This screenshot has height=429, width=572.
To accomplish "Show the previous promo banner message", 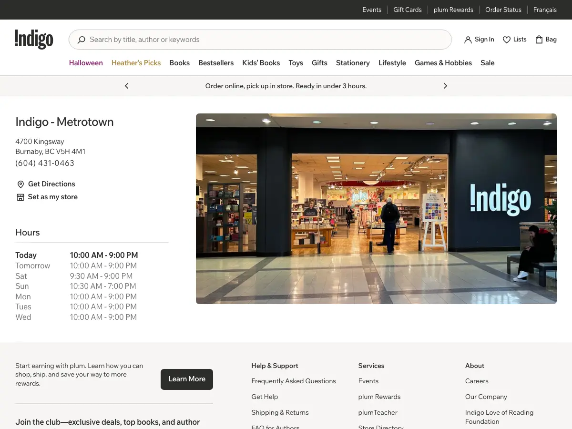I will (126, 86).
